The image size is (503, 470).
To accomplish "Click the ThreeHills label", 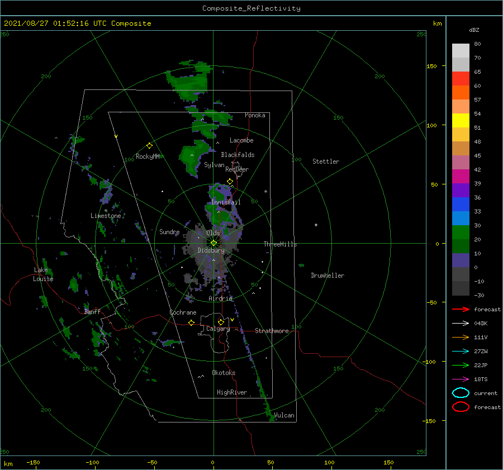I will 280,244.
